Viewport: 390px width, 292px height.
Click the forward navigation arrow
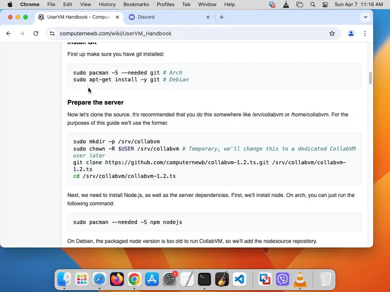tap(22, 33)
